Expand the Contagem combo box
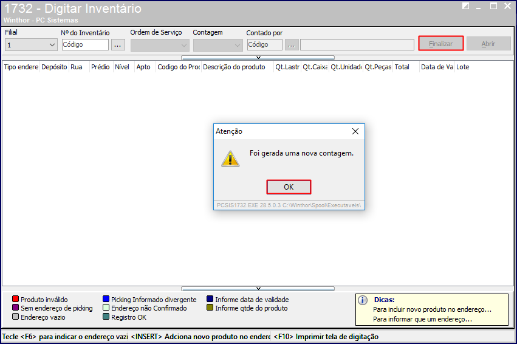This screenshot has height=344, width=517. coord(217,45)
